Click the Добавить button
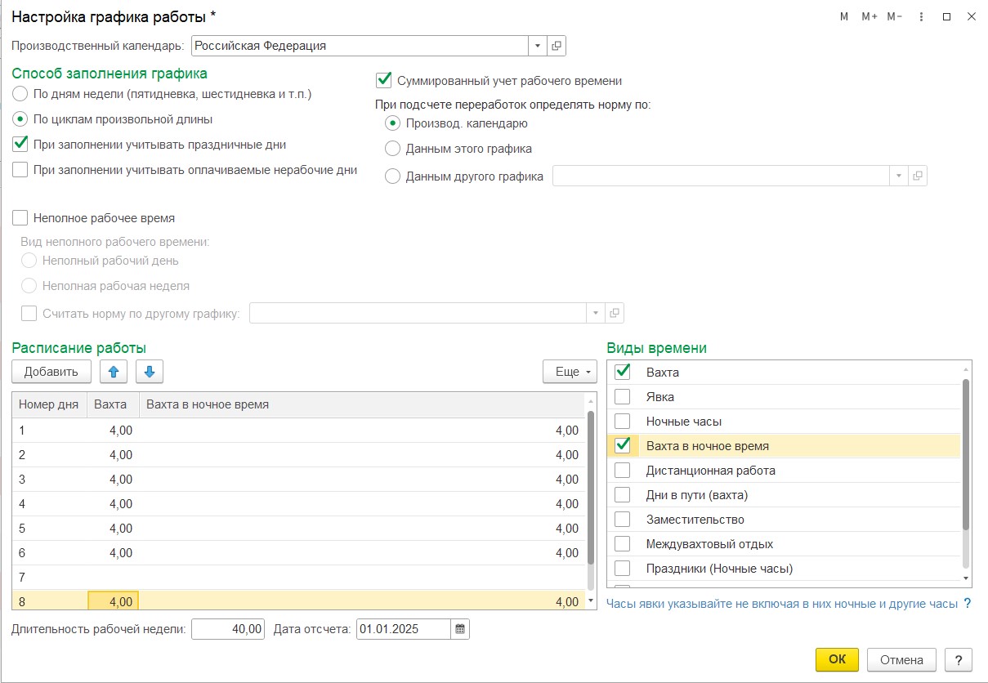This screenshot has height=683, width=988. pos(51,372)
